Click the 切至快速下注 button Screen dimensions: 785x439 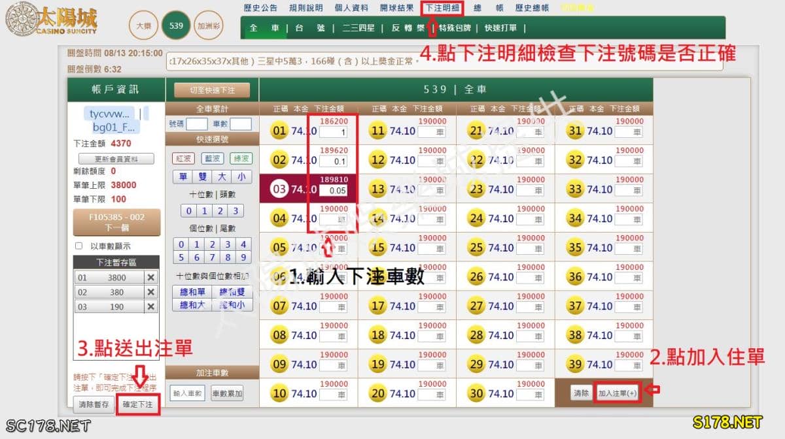[212, 90]
